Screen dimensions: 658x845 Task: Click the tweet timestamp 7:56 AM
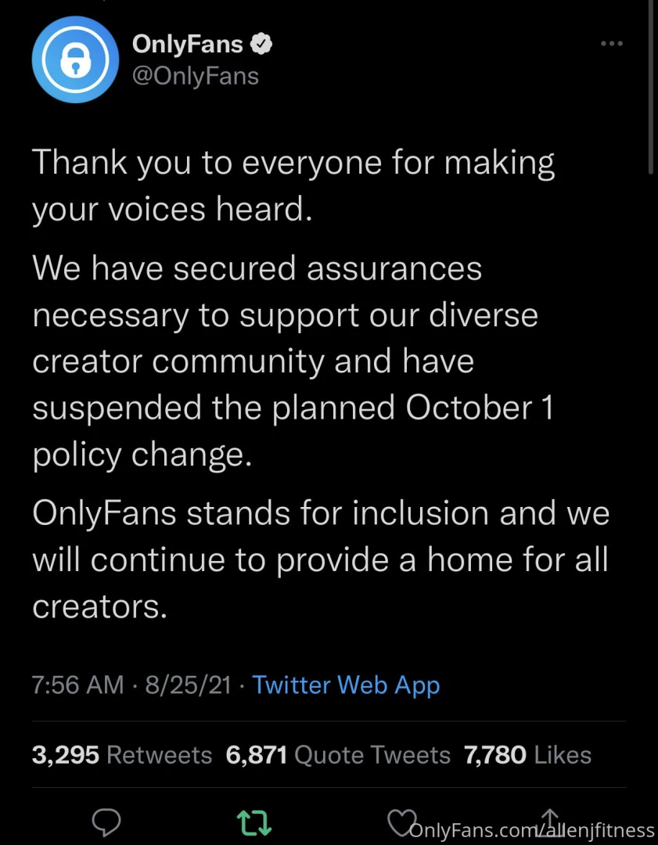(x=77, y=685)
